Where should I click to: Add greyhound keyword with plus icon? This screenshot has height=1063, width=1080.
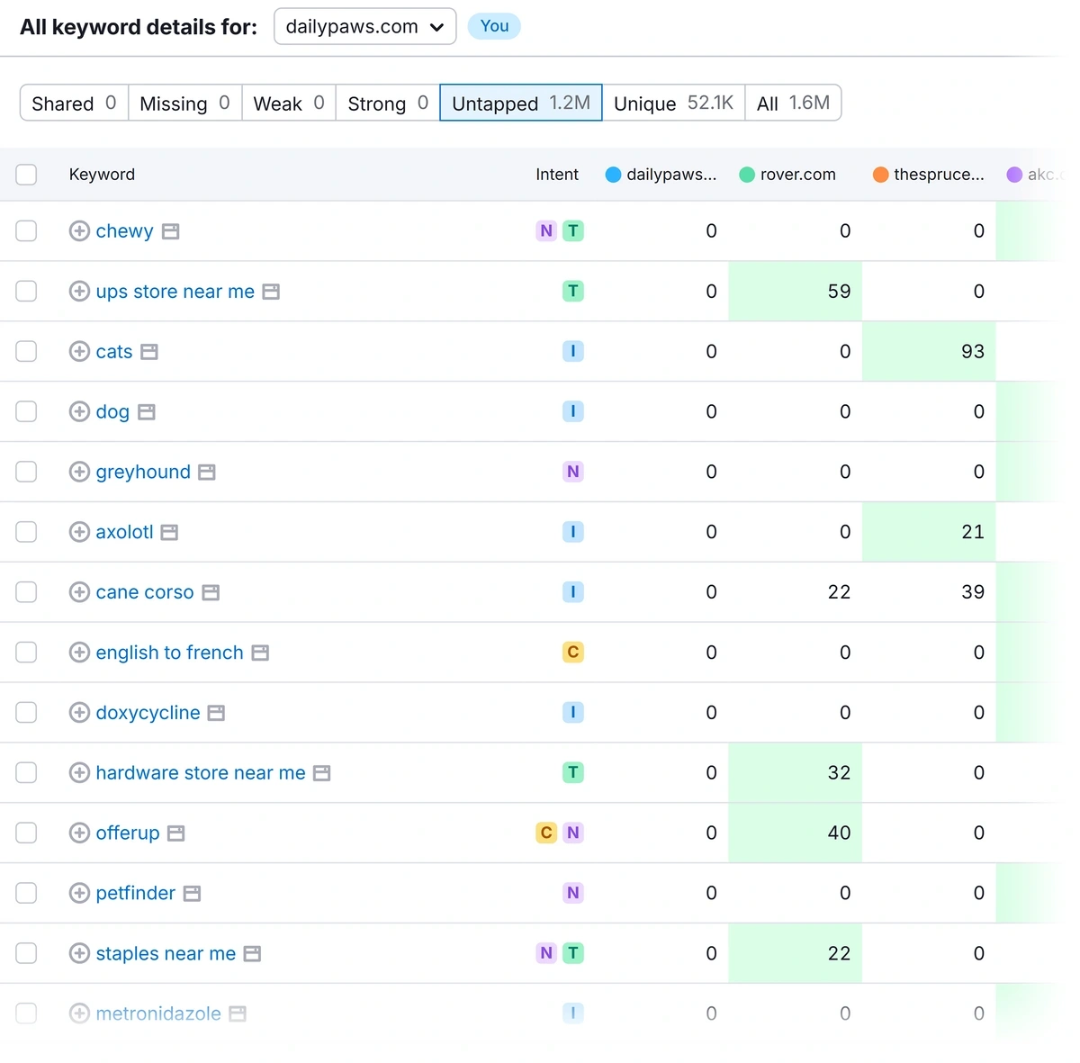coord(79,472)
